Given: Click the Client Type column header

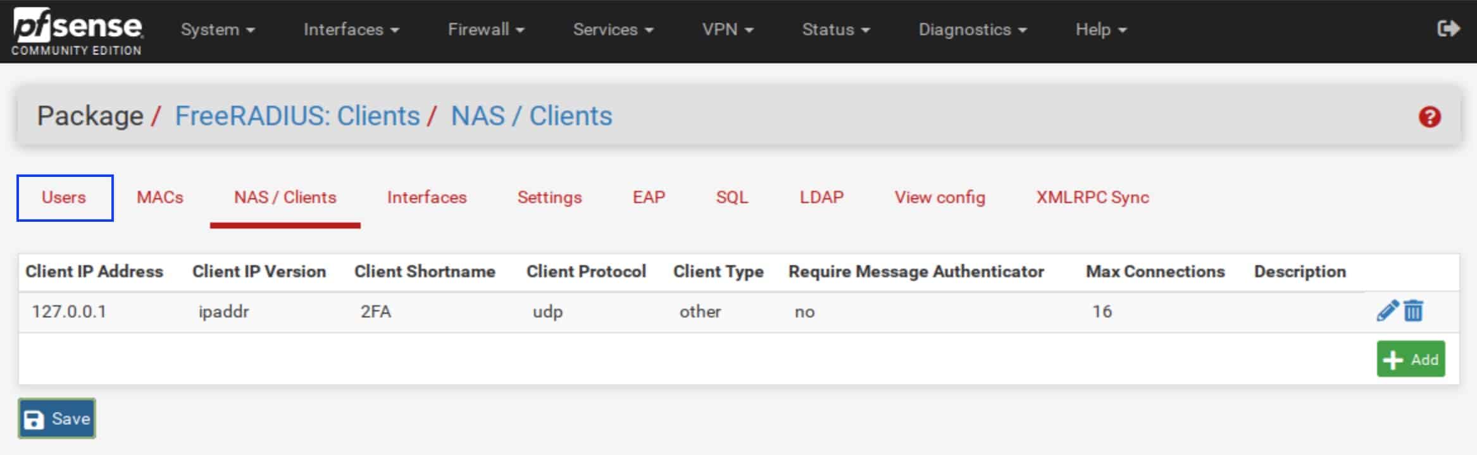Looking at the screenshot, I should click(x=718, y=272).
